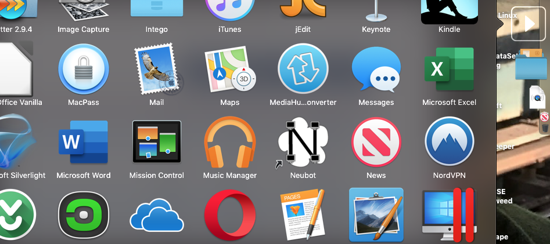Click the 'Mission Control' label text
Screen dimensions: 550x244
tap(157, 176)
